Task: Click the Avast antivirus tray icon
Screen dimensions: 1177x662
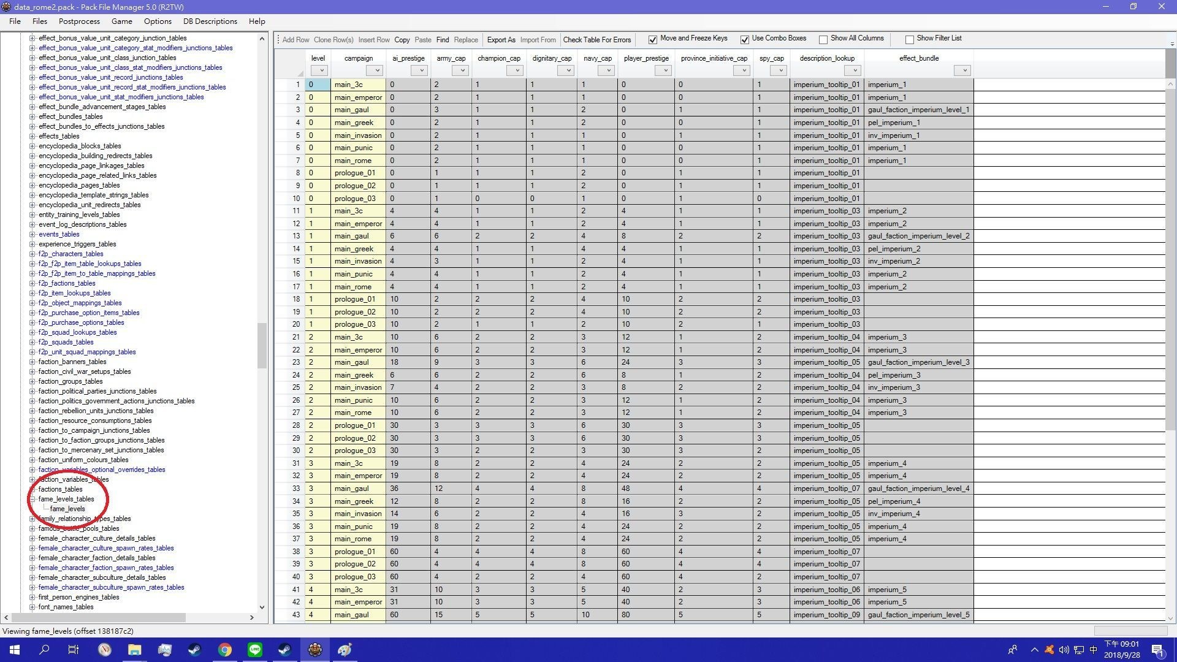Action: click(1049, 650)
